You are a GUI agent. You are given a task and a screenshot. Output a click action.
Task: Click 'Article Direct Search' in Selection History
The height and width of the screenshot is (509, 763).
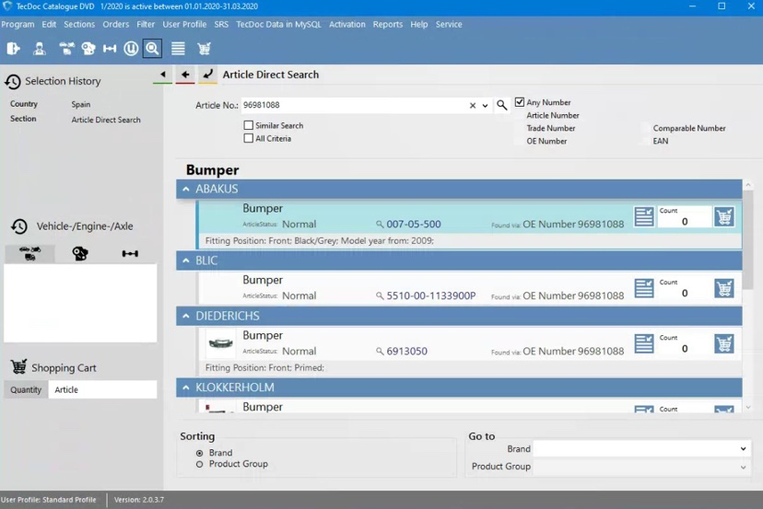click(106, 120)
